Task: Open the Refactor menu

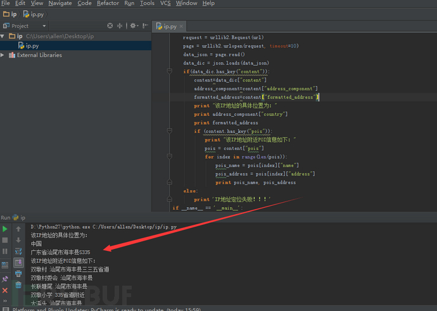Action: tap(108, 3)
